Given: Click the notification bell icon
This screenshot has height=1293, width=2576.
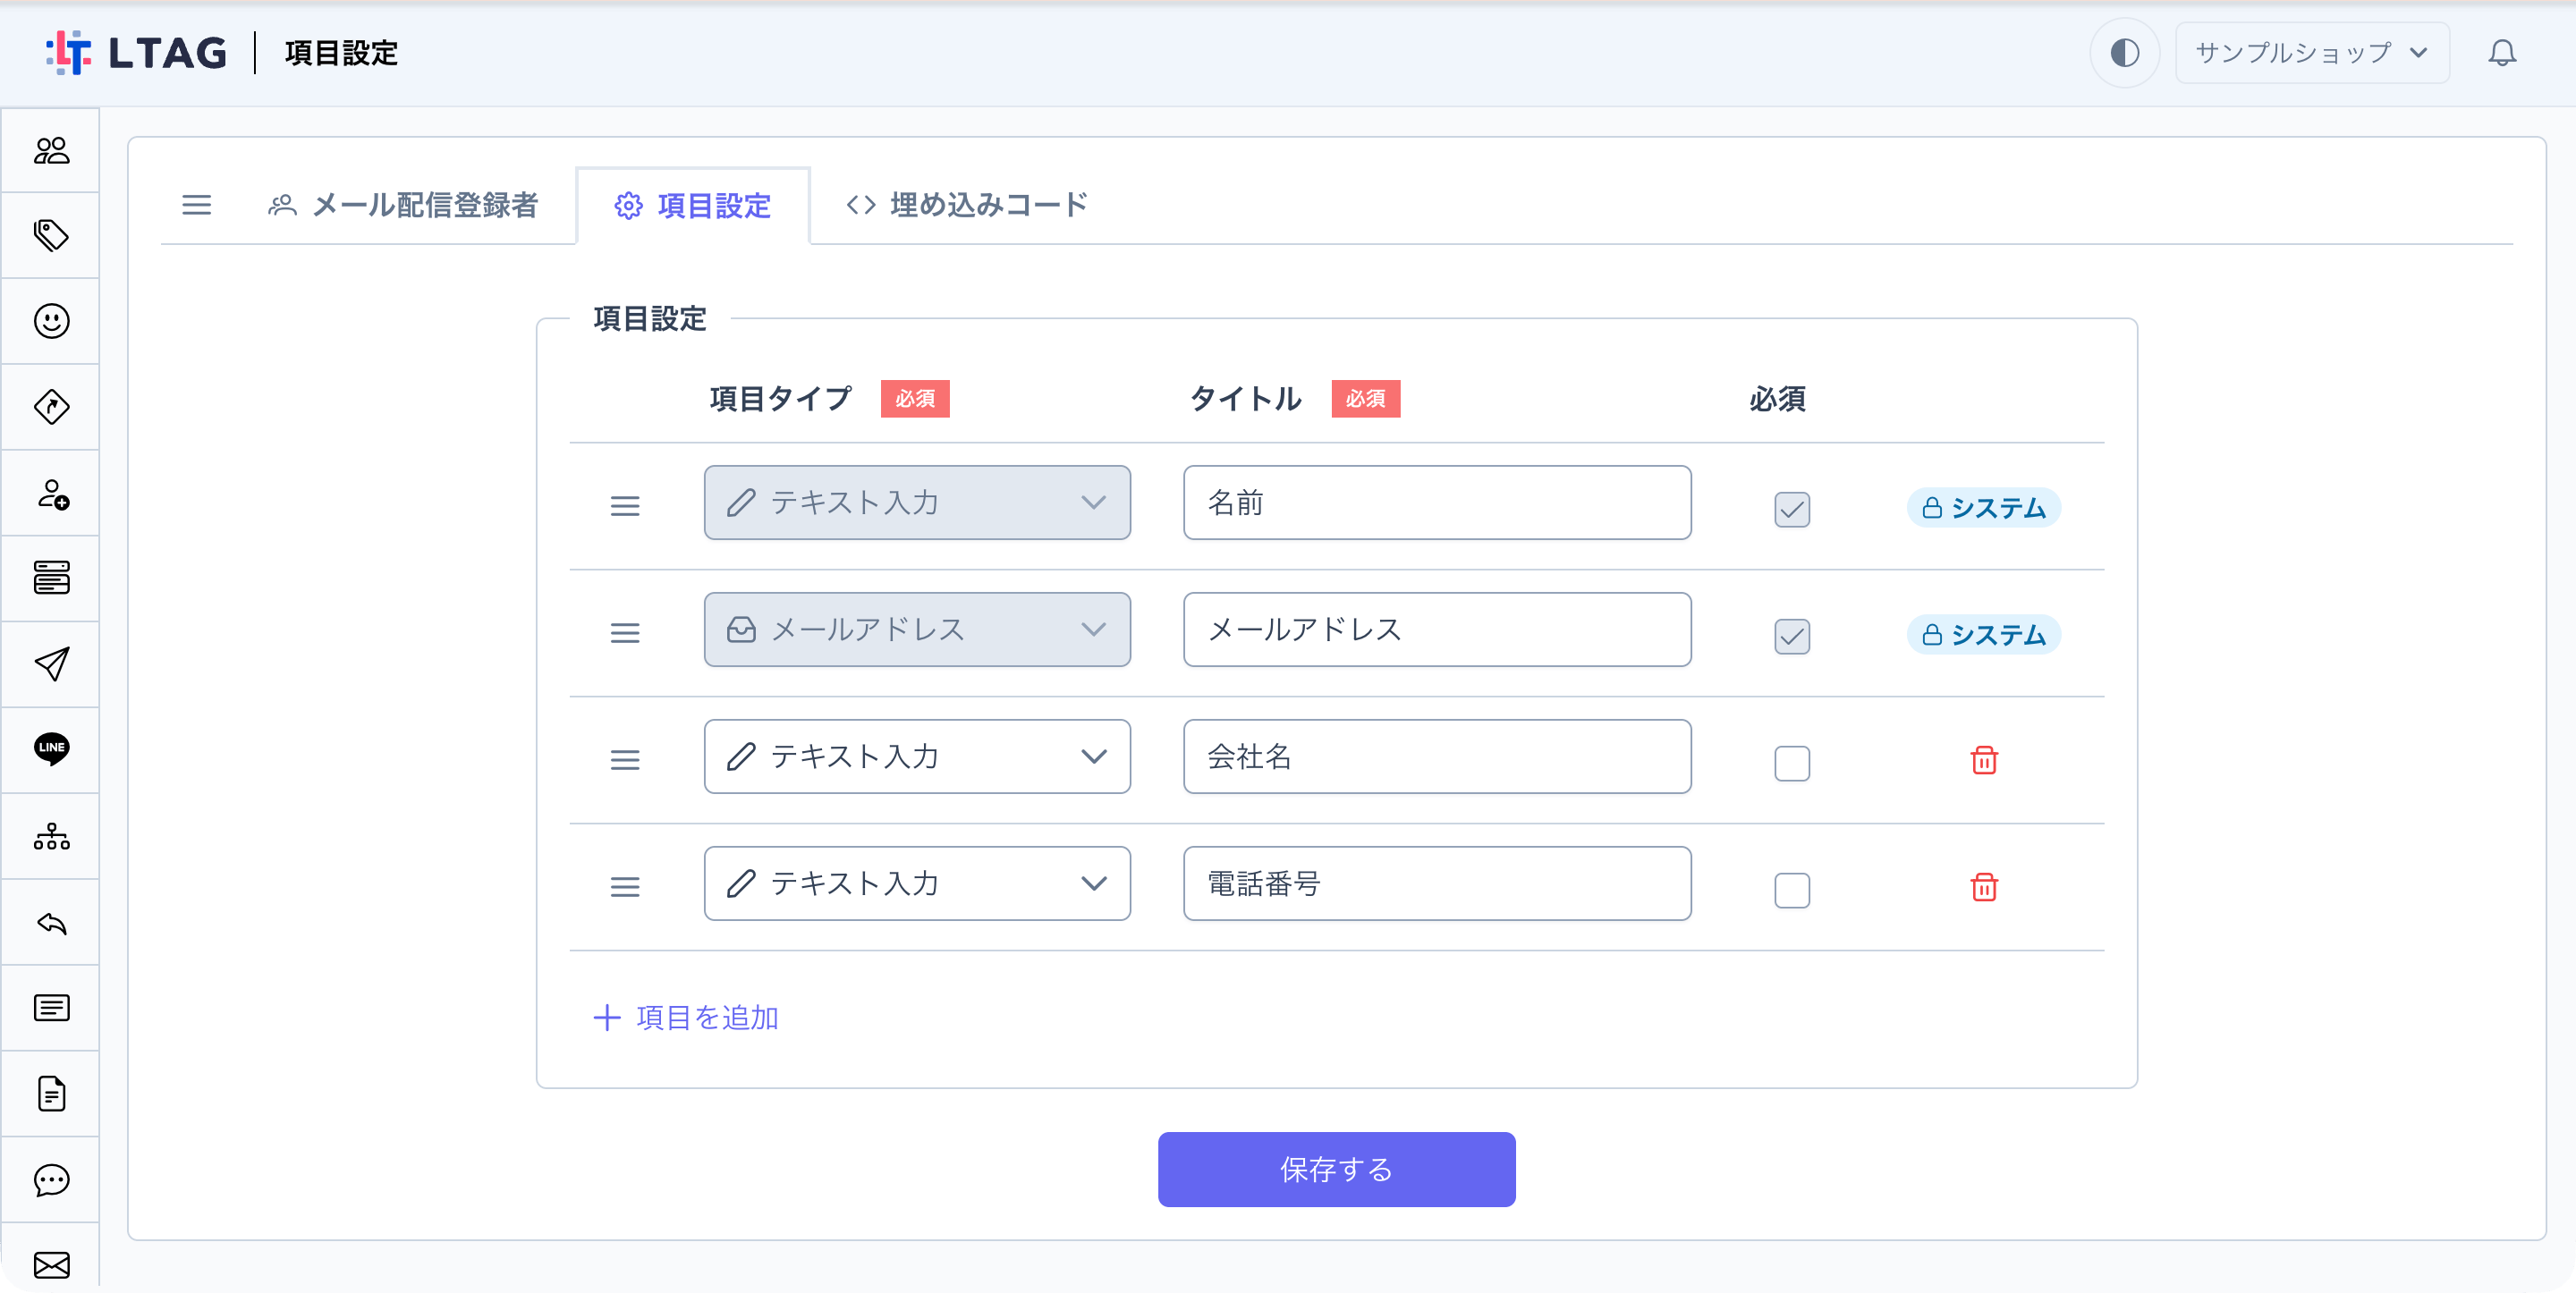Looking at the screenshot, I should coord(2502,53).
